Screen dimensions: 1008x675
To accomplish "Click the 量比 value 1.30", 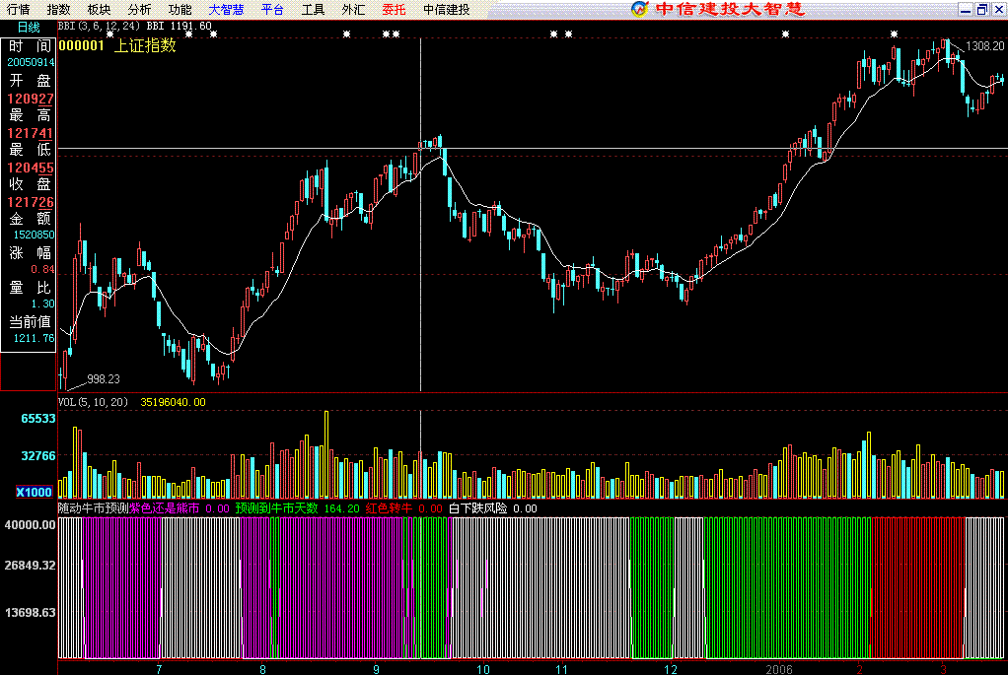I will click(x=43, y=304).
